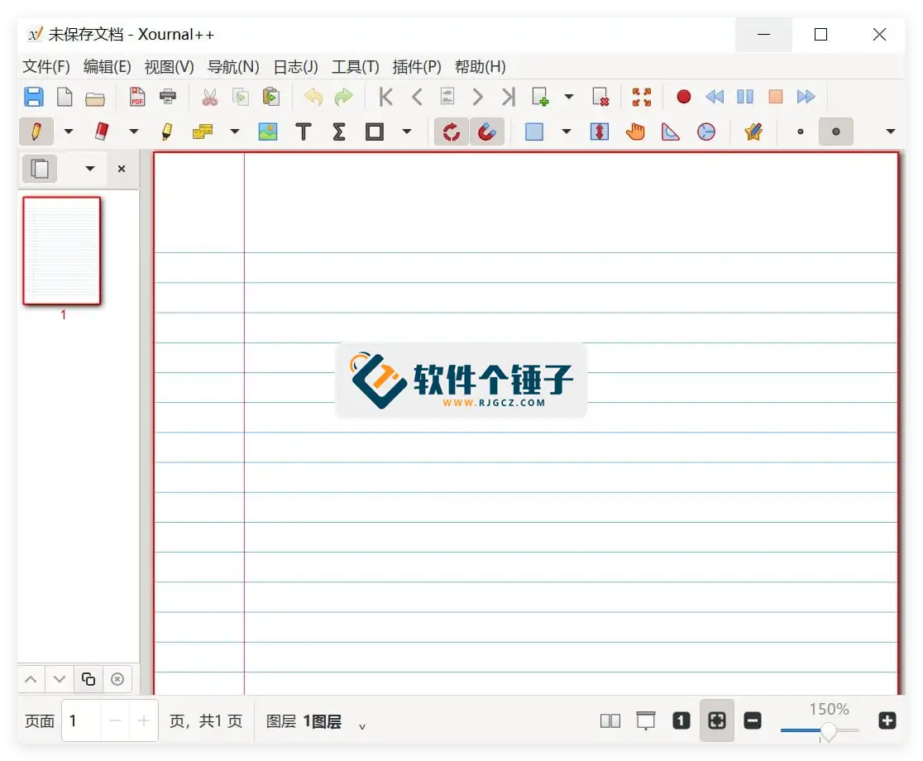Open the insert page dropdown arrow
The width and height of the screenshot is (923, 761).
tap(569, 97)
